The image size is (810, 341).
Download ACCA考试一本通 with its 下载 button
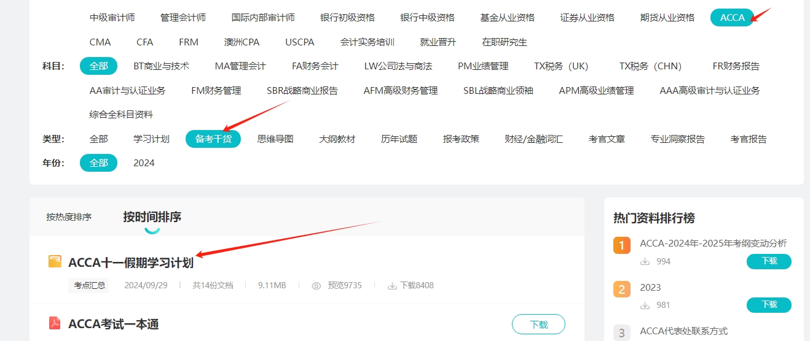pos(538,324)
